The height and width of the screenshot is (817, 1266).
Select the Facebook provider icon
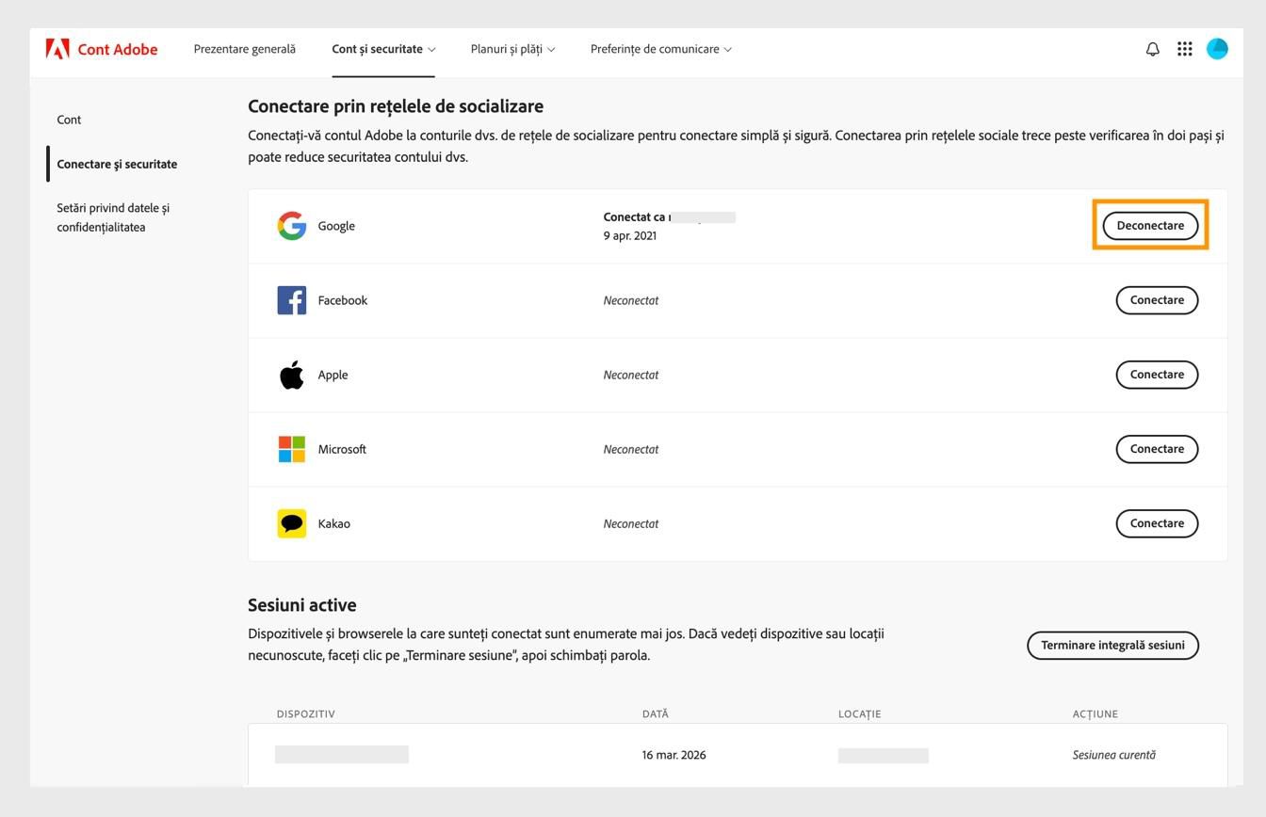(x=291, y=299)
